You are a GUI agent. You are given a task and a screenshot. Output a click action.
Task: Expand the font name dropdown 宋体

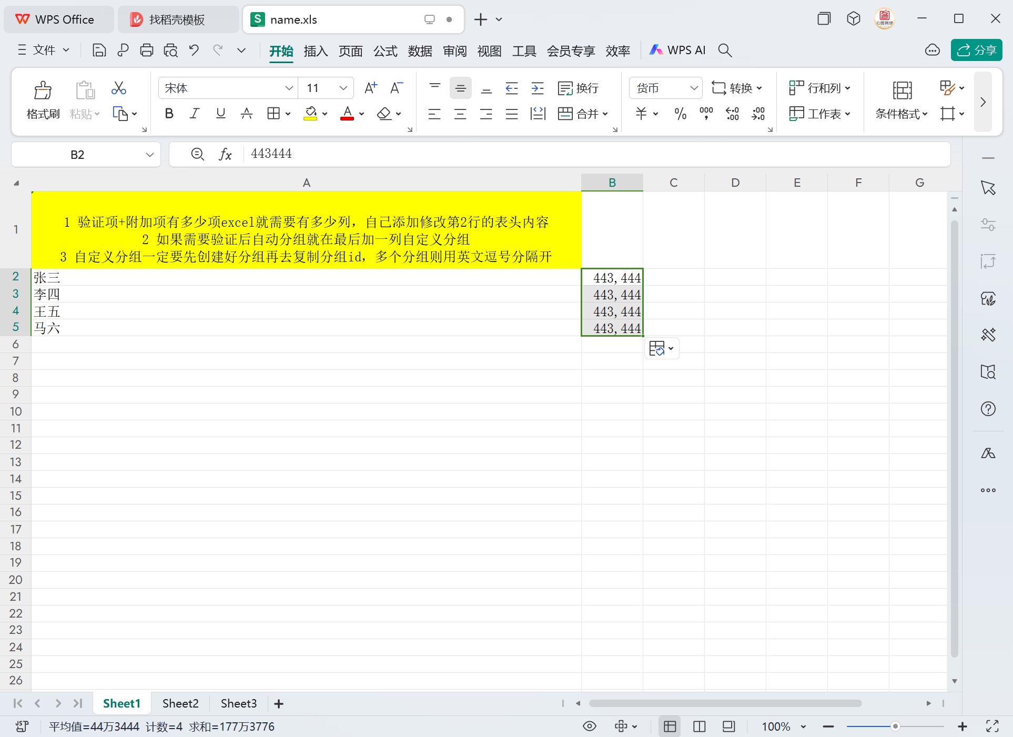pyautogui.click(x=289, y=88)
